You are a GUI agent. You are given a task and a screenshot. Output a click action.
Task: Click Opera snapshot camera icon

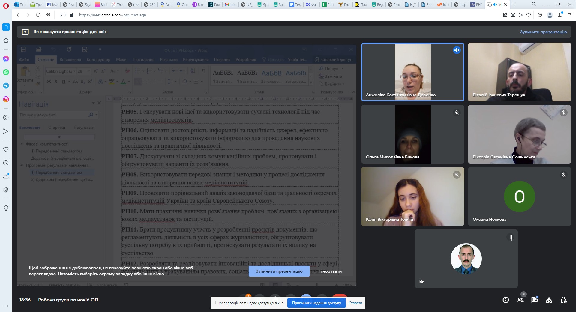[513, 15]
